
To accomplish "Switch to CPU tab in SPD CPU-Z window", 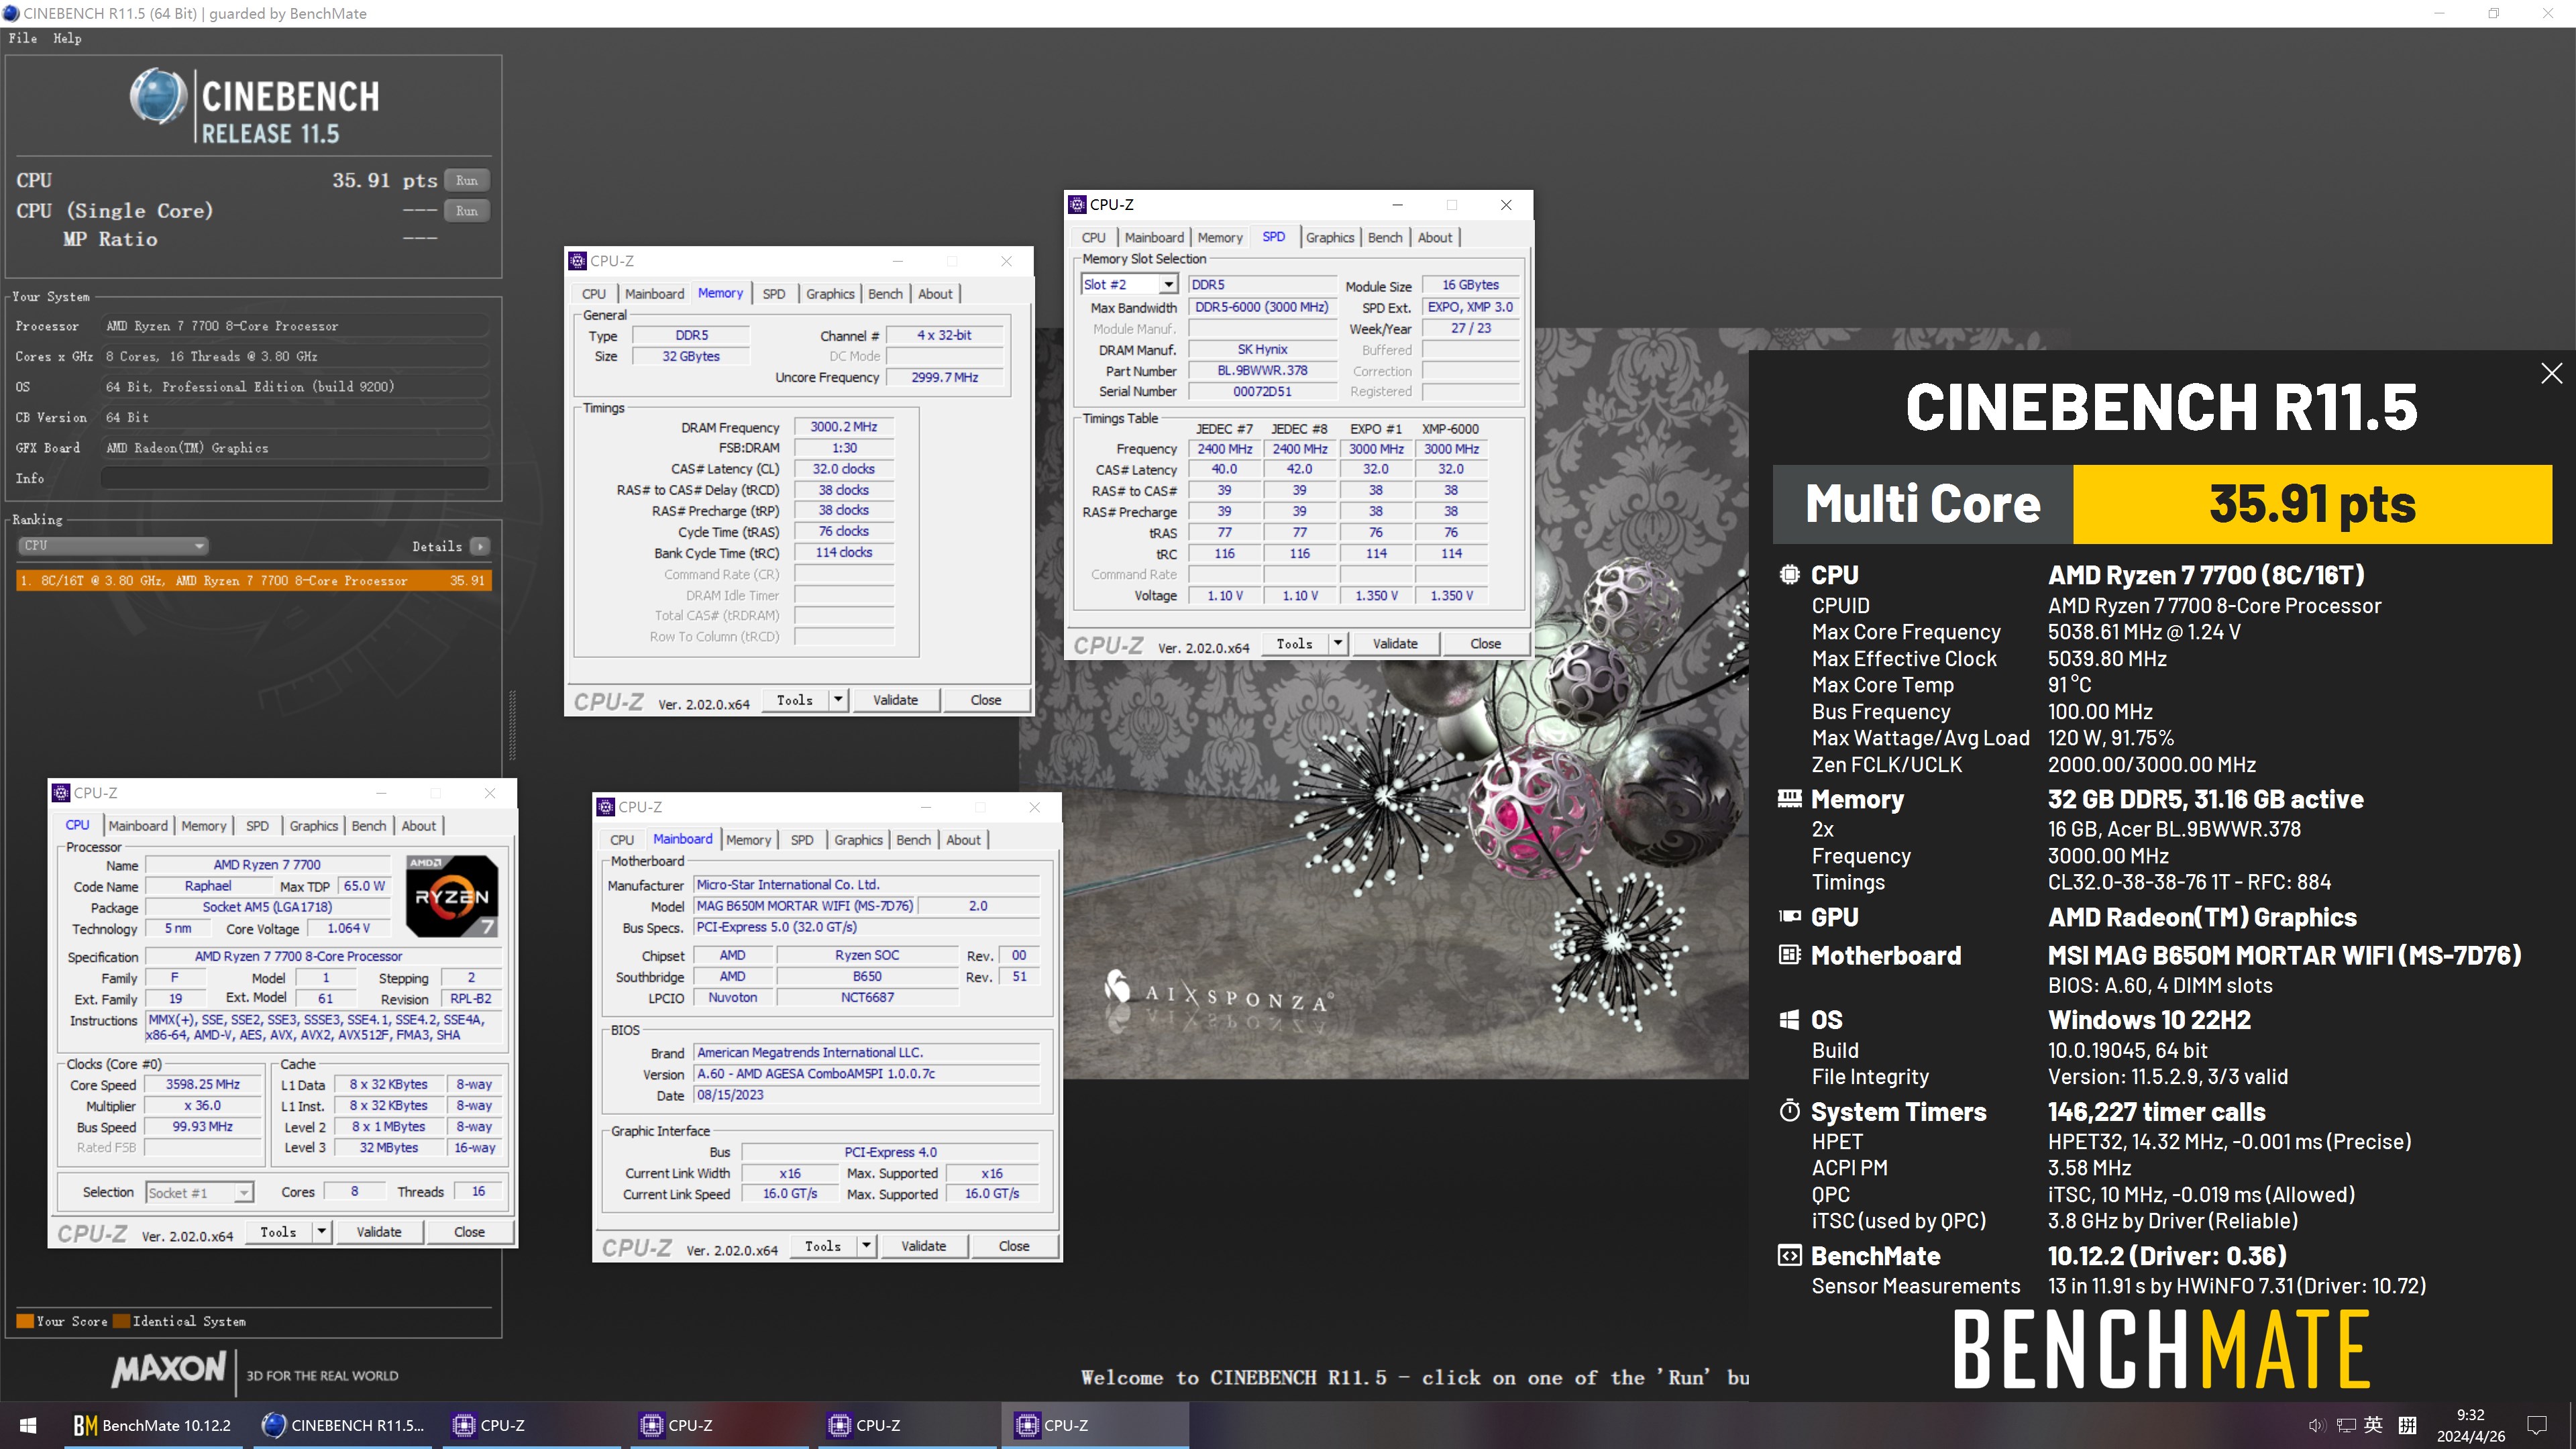I will tap(1093, 238).
